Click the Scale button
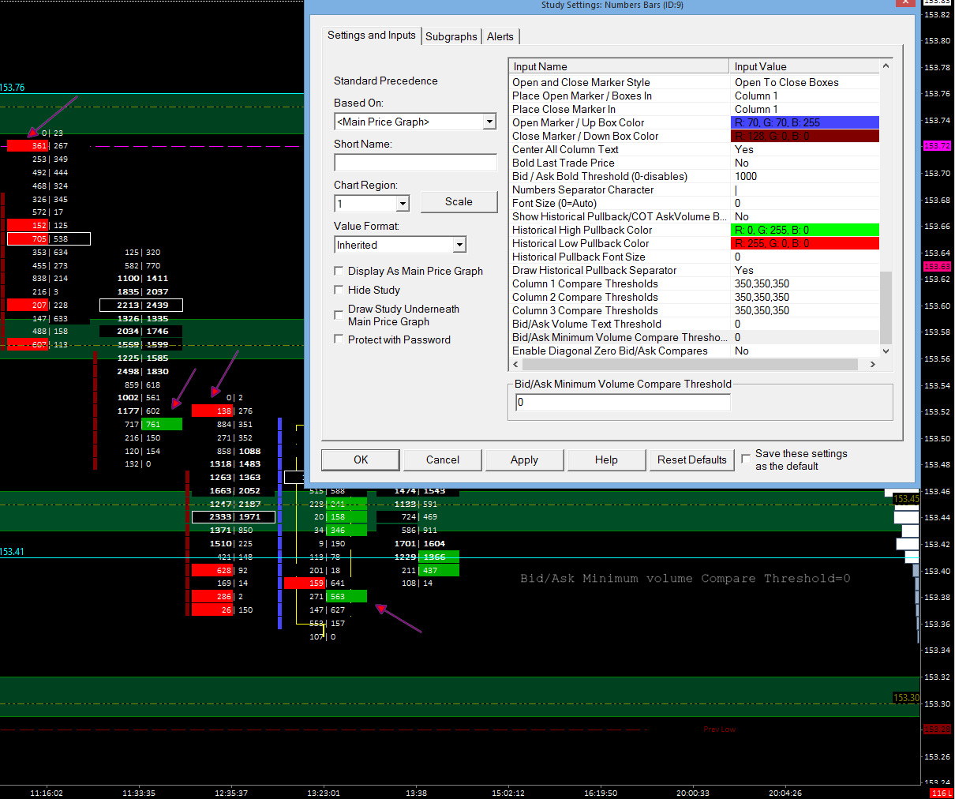 (x=459, y=202)
